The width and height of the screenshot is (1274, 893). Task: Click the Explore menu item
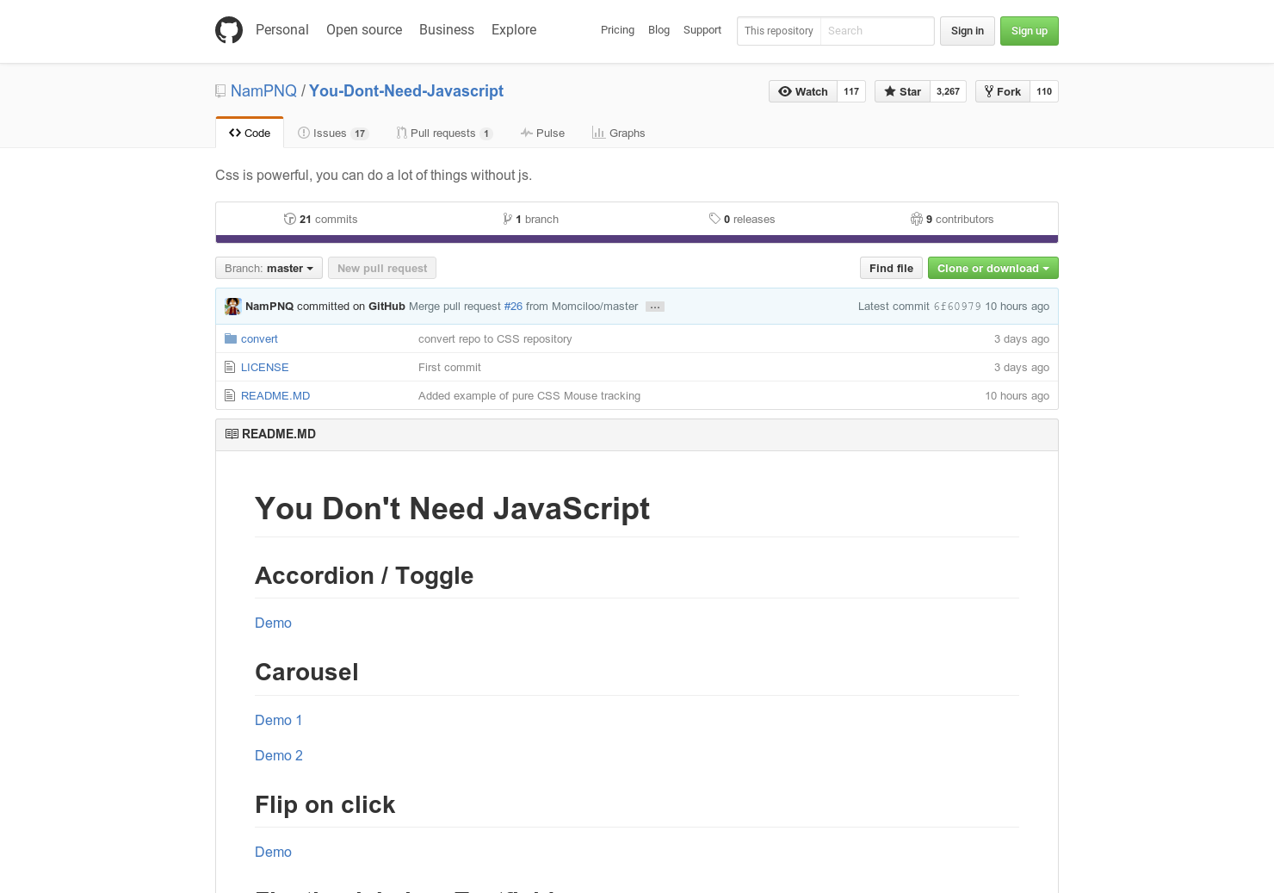[513, 29]
